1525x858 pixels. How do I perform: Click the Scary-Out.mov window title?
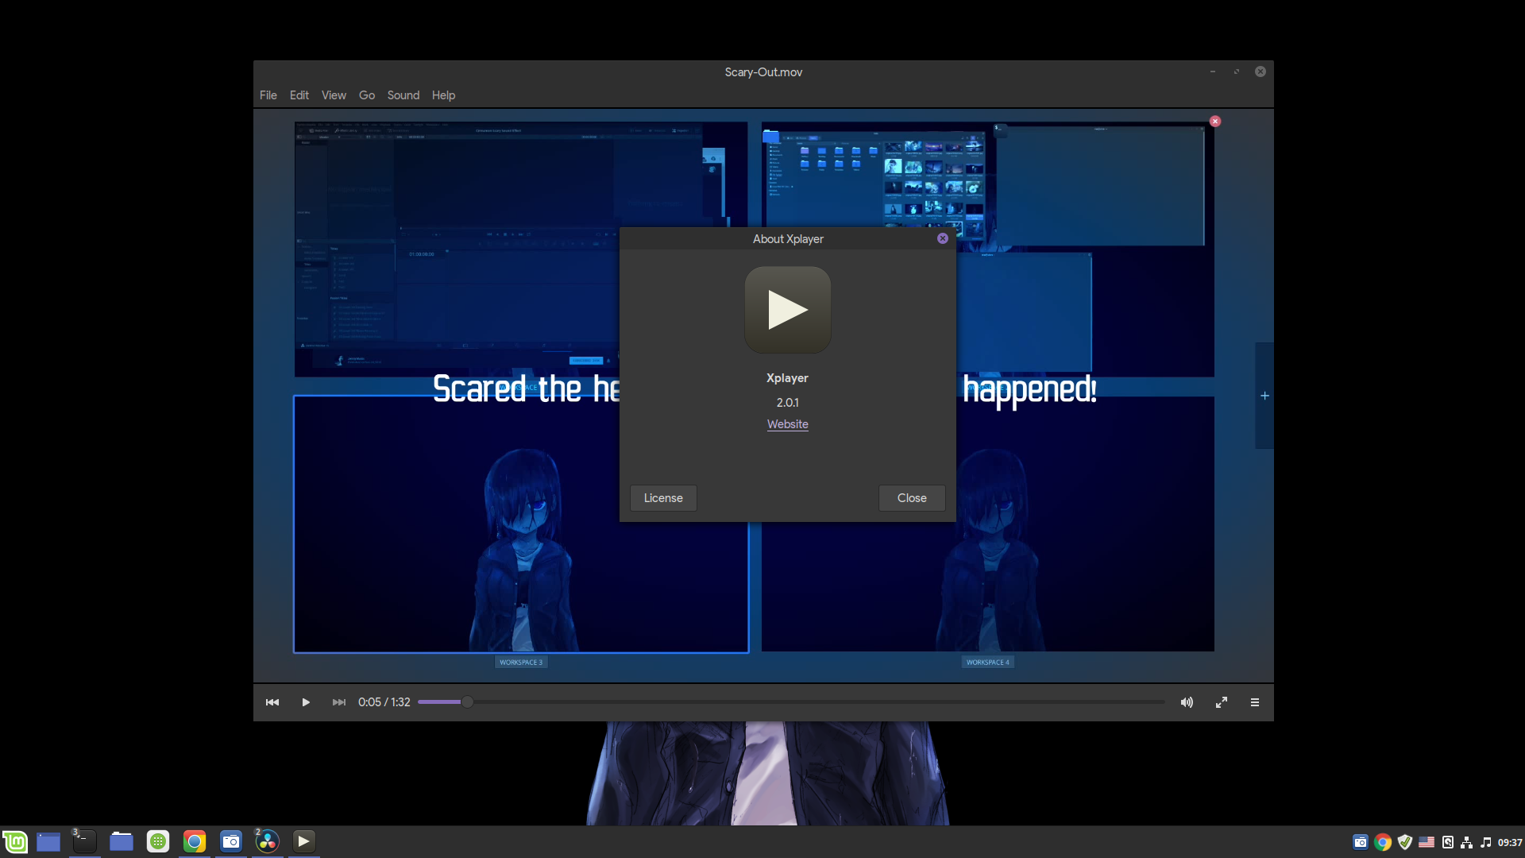click(x=763, y=72)
